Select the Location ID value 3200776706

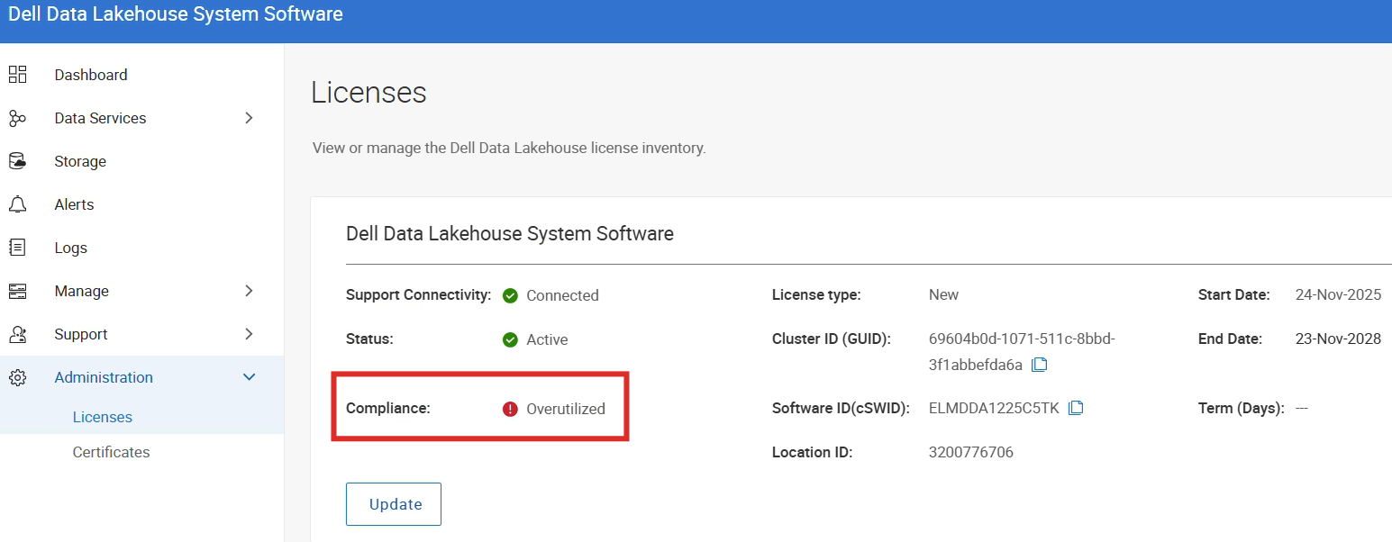click(x=971, y=452)
